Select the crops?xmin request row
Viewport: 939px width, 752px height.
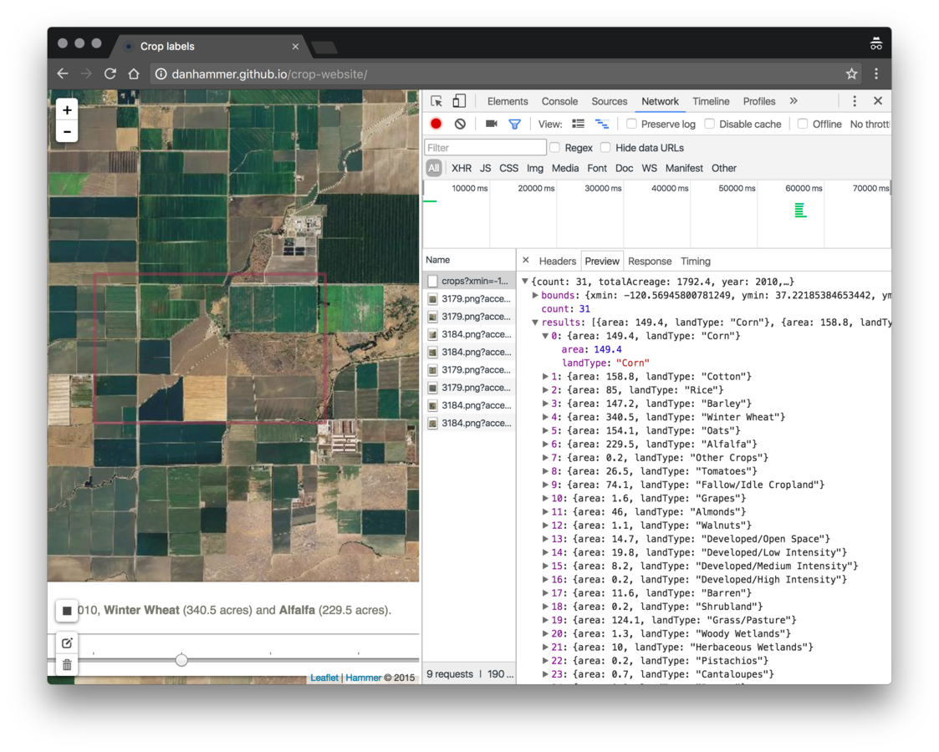pyautogui.click(x=470, y=281)
